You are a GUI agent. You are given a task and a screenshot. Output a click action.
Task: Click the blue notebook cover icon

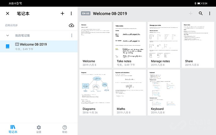point(7,46)
